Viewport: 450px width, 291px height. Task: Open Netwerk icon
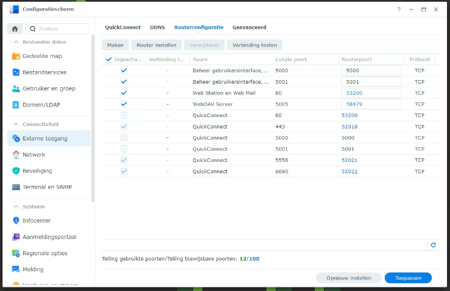click(x=16, y=154)
